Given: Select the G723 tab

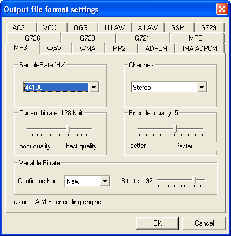Looking at the screenshot, I should click(88, 38).
